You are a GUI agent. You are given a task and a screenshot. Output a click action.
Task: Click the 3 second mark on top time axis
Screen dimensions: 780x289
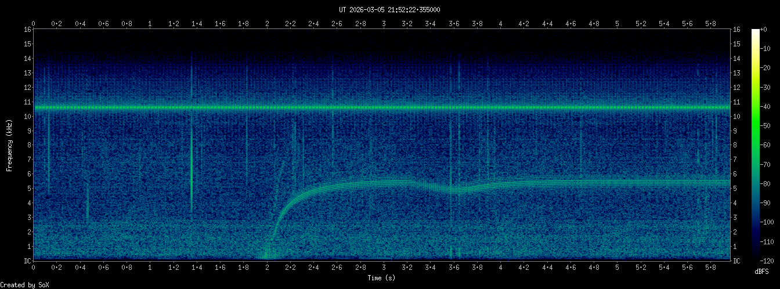click(384, 24)
